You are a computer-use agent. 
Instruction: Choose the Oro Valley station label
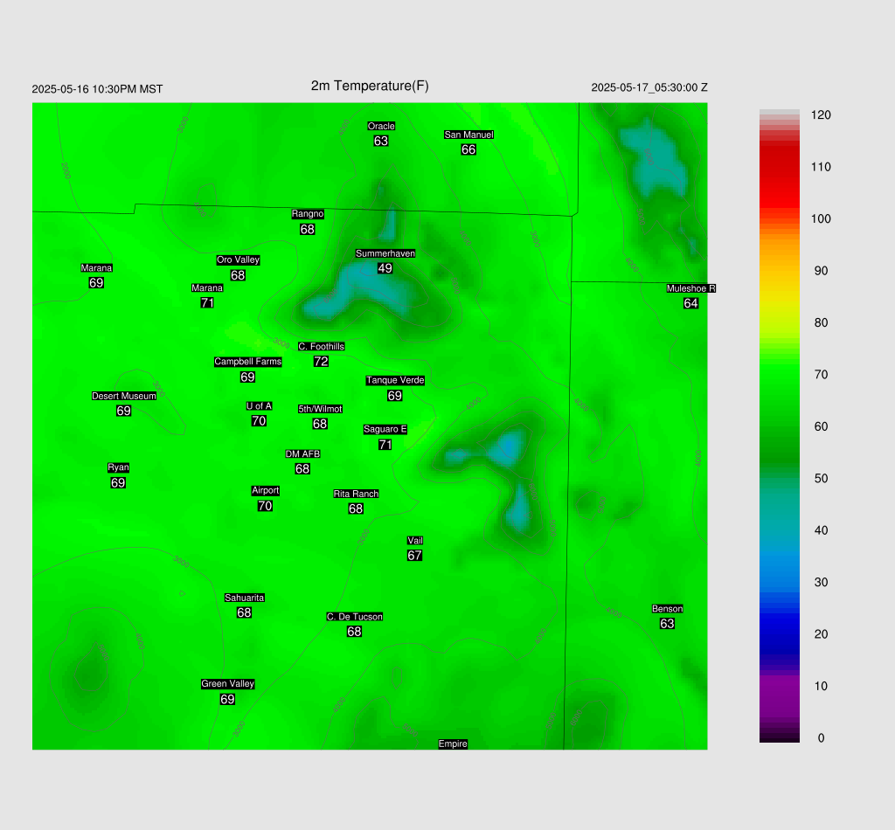(x=238, y=259)
